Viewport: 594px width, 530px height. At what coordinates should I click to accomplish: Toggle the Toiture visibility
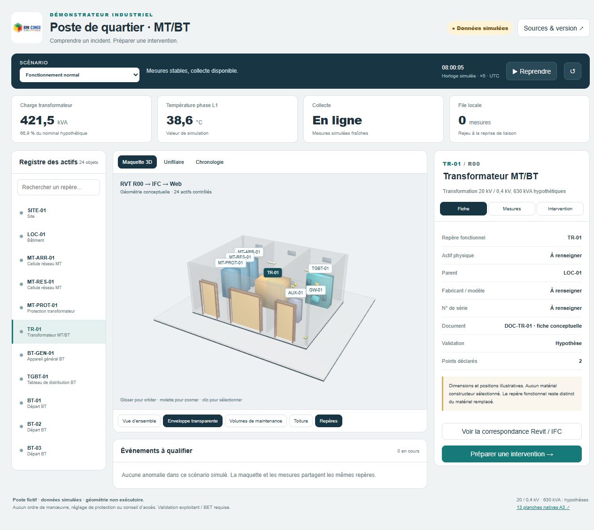[301, 421]
